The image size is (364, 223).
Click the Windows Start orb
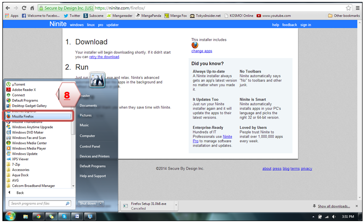coord(10,216)
